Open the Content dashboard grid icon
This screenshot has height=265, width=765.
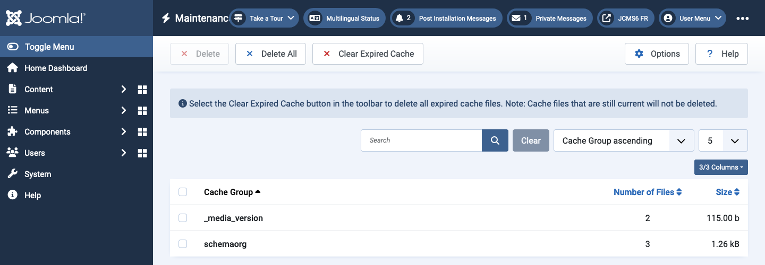(x=142, y=90)
